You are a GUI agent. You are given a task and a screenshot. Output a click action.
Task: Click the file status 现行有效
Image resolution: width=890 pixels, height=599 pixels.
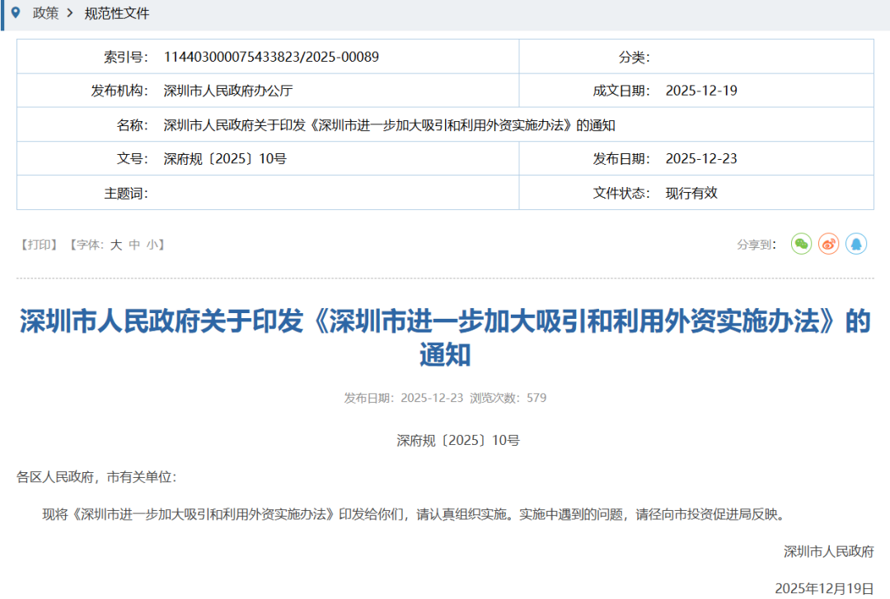pos(691,193)
